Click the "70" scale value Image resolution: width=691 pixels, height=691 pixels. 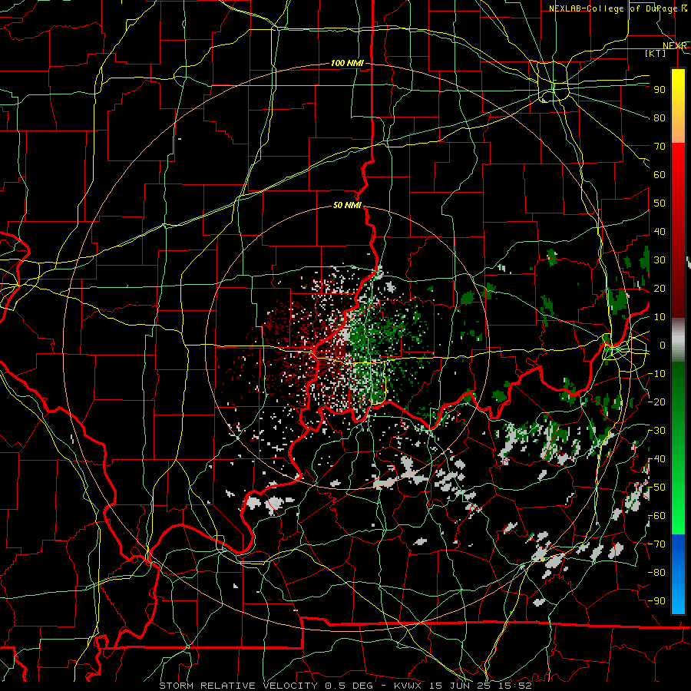(660, 147)
